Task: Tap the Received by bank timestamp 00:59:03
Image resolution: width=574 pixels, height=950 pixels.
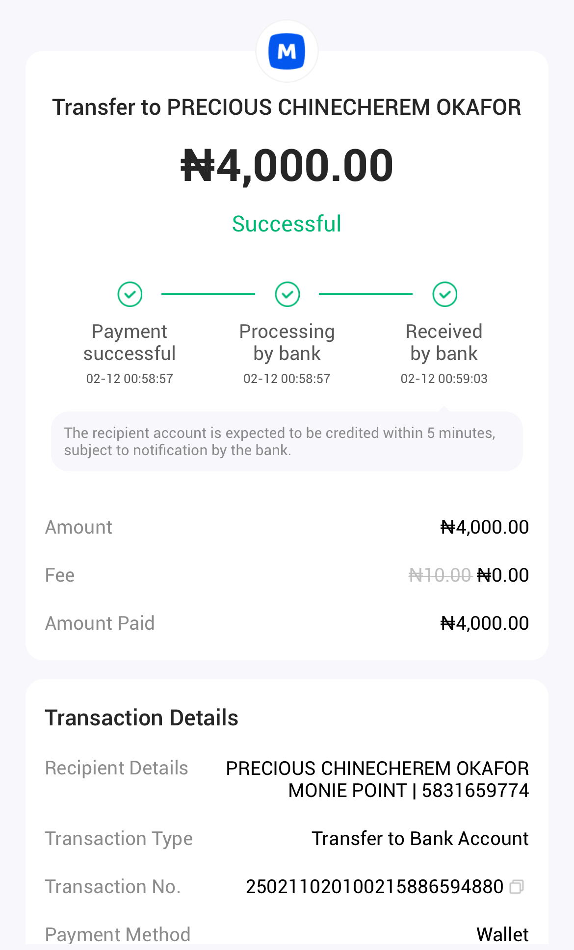Action: (x=444, y=379)
